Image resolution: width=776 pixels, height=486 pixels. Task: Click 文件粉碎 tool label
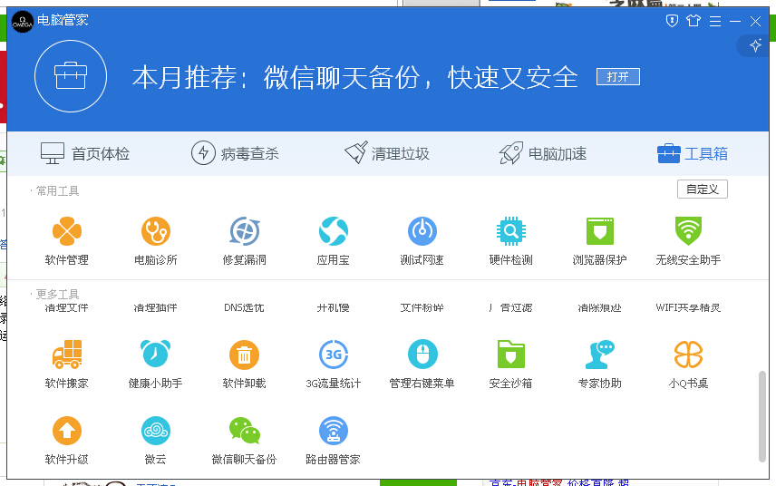[422, 308]
